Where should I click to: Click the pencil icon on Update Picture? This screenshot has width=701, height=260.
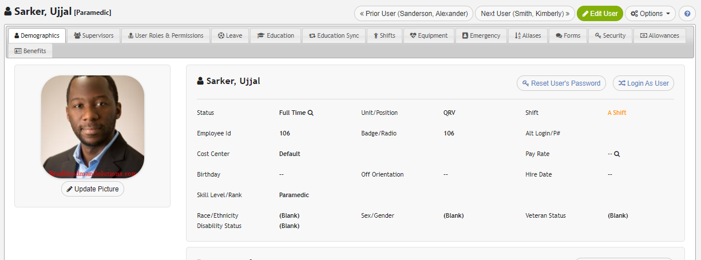[x=70, y=189]
